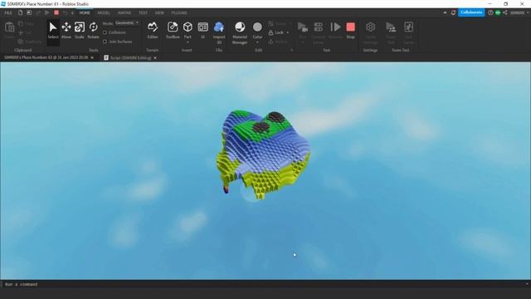Expand the Lock dropdown arrow
Screen dimensions: 531x299
[x=288, y=32]
